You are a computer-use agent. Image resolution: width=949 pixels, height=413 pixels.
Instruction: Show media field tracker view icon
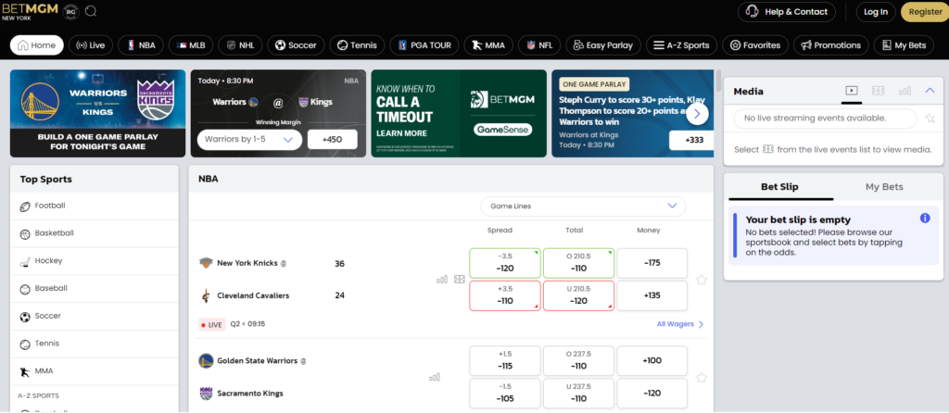coord(879,91)
